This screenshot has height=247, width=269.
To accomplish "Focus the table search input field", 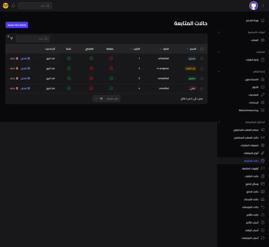I will tap(33, 39).
